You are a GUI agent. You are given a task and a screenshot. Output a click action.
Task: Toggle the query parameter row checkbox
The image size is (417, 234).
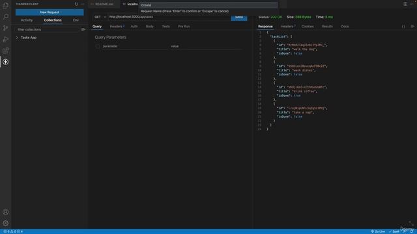(98, 46)
